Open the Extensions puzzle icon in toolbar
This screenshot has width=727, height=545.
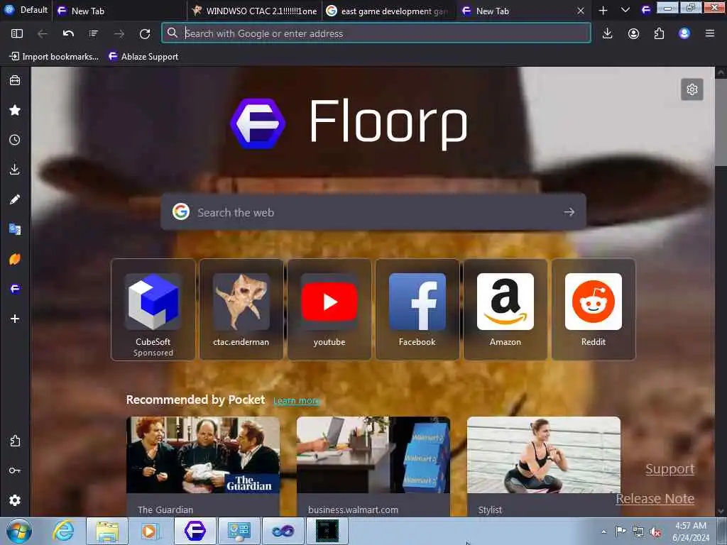(x=659, y=33)
